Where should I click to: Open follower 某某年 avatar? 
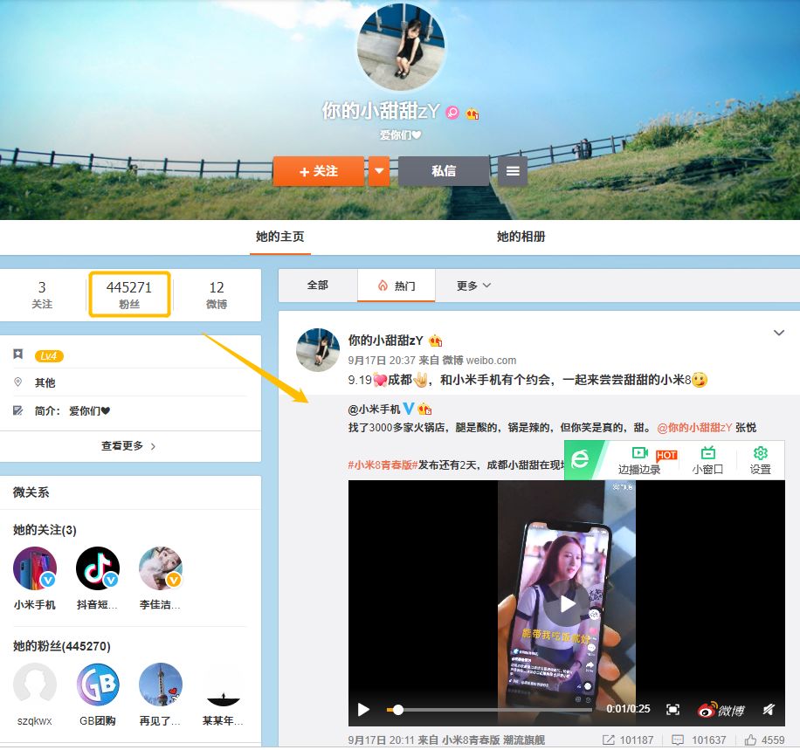point(223,685)
